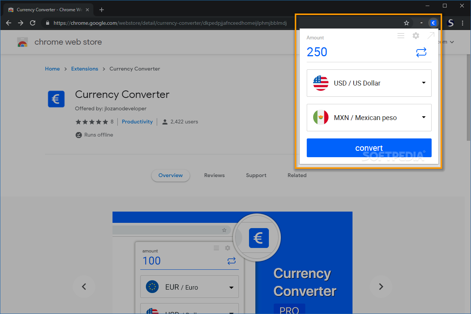Click the browser back arrow
Viewport: 471px width, 314px height.
click(x=9, y=23)
